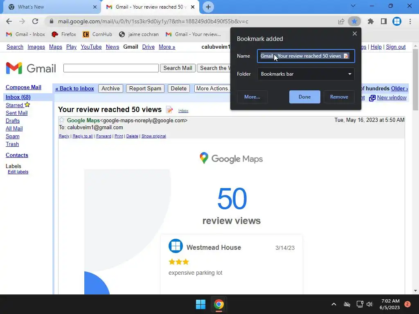Click Report Spam button
Viewport: 419px width, 314px height.
[145, 88]
